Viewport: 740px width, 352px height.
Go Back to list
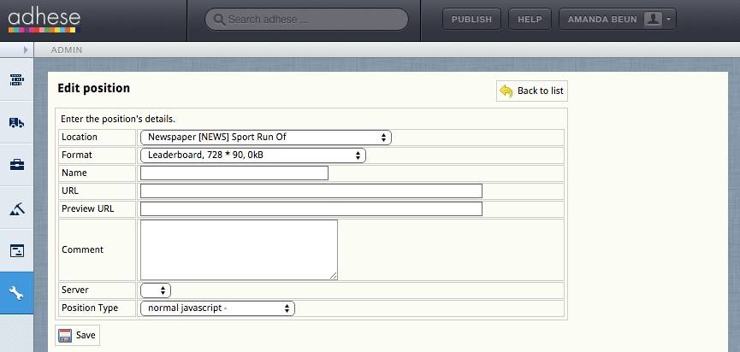[x=532, y=91]
